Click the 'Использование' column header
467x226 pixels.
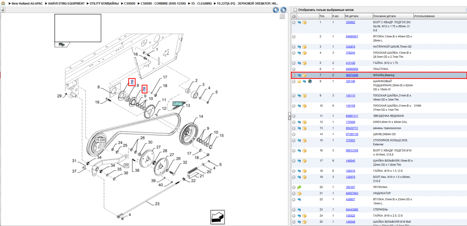pos(424,16)
